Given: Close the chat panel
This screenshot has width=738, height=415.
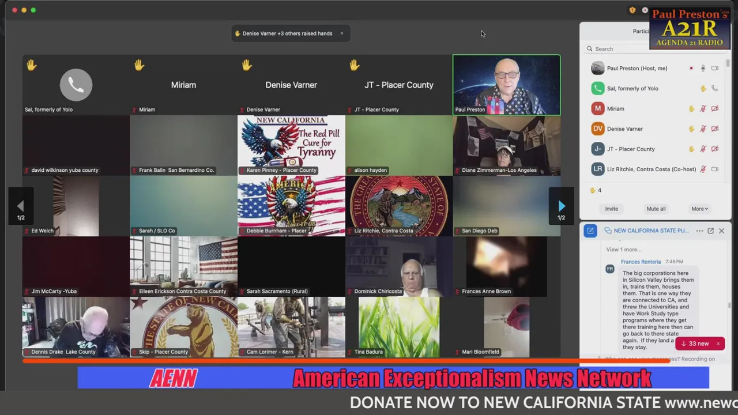Looking at the screenshot, I should click(x=721, y=231).
